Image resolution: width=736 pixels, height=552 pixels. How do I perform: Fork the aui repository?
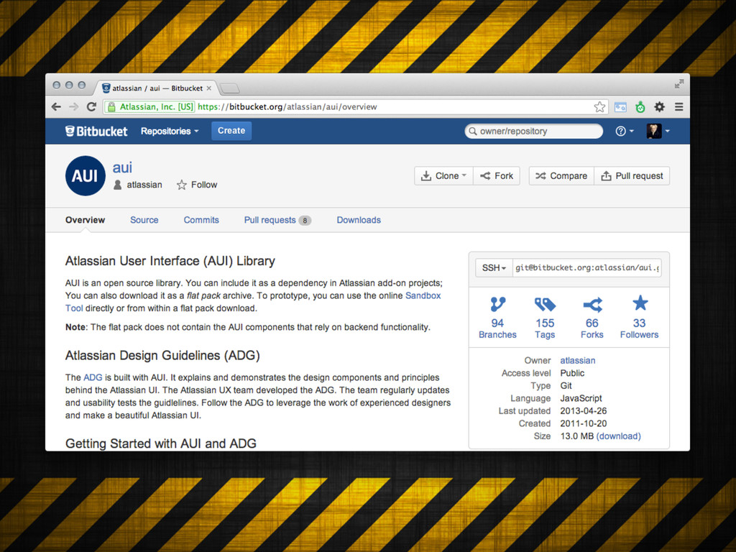pyautogui.click(x=497, y=176)
